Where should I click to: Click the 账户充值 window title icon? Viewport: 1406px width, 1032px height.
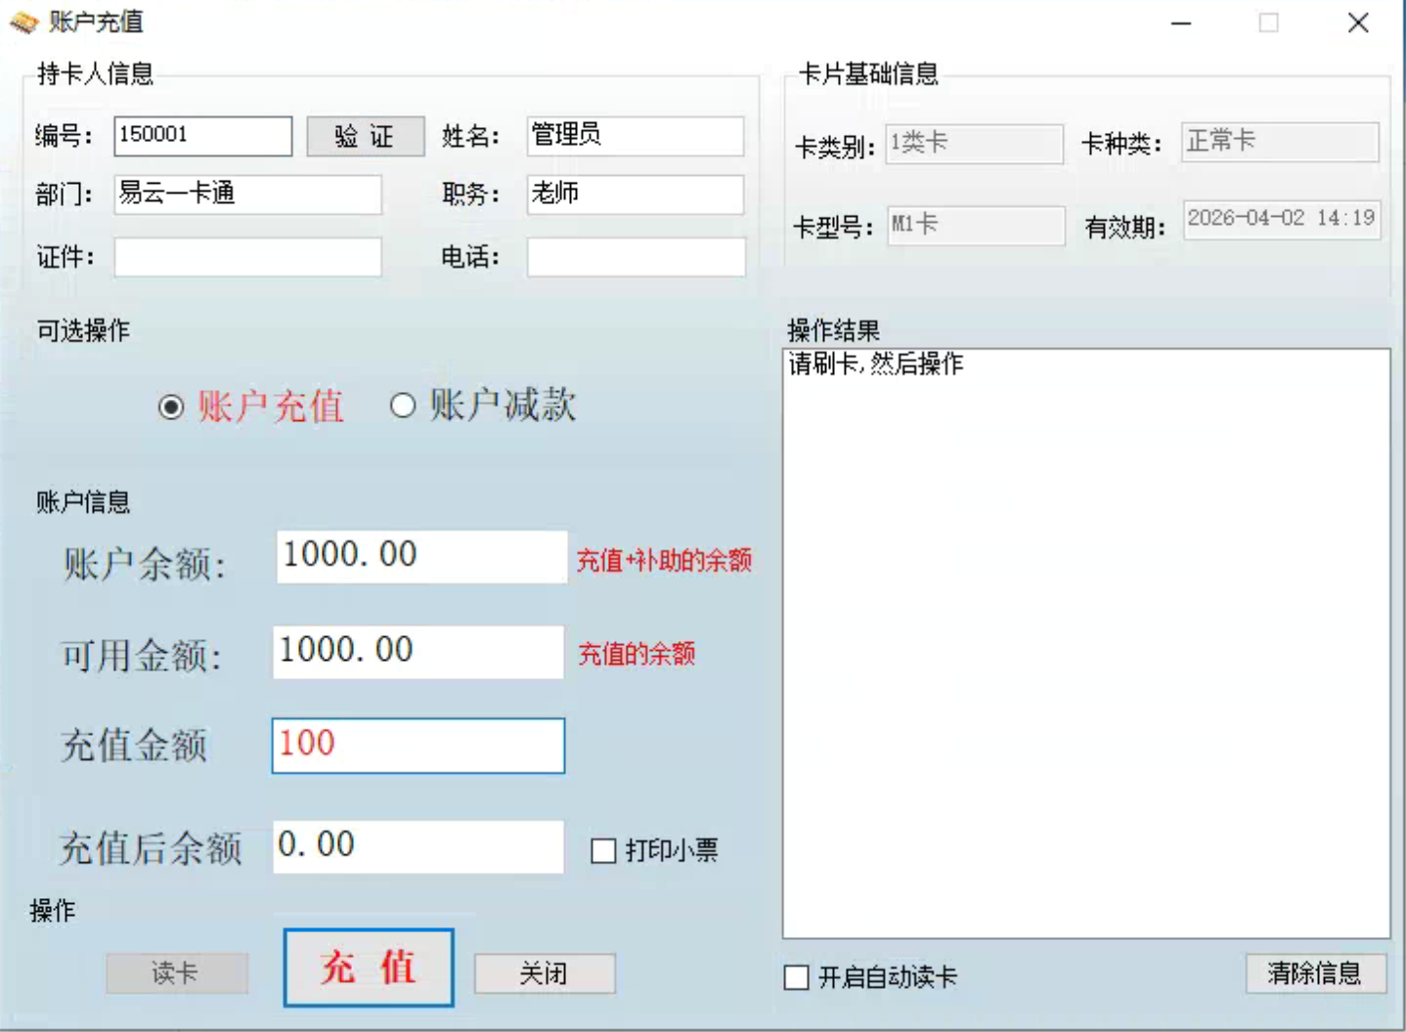click(23, 22)
